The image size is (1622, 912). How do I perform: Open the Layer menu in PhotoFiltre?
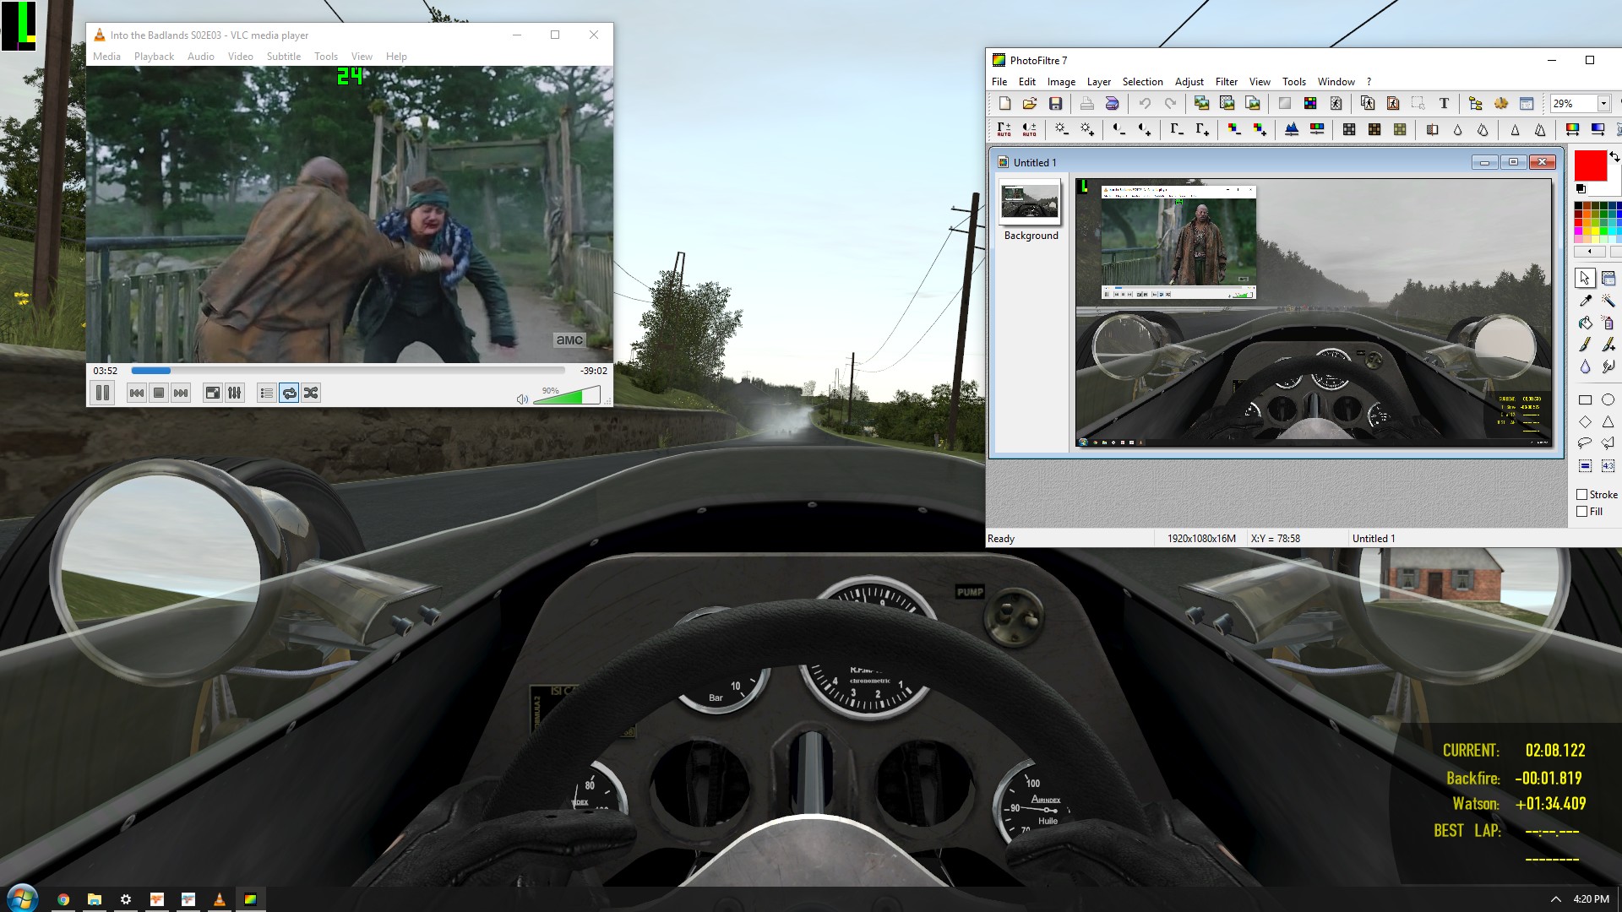point(1098,82)
